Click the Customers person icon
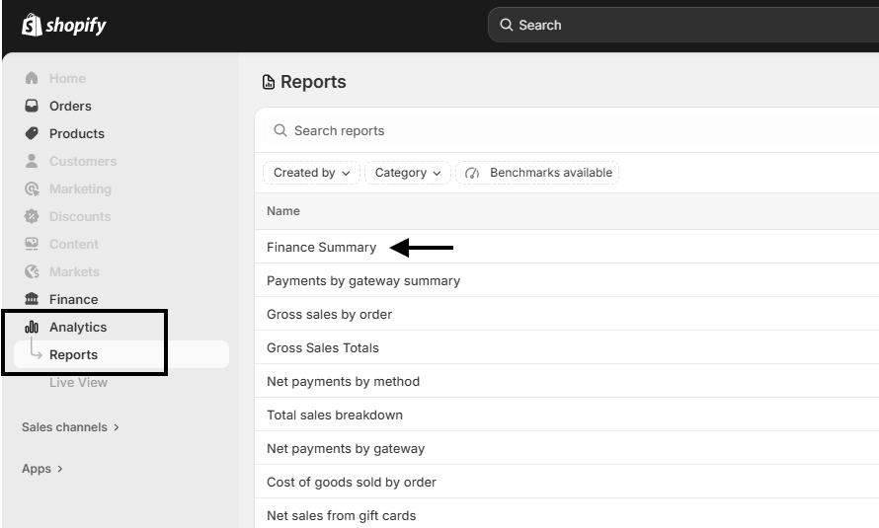The image size is (879, 528). click(32, 161)
